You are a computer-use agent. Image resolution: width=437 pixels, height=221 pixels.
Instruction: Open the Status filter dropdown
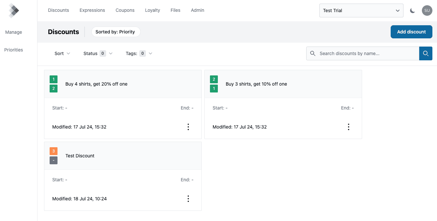point(98,53)
